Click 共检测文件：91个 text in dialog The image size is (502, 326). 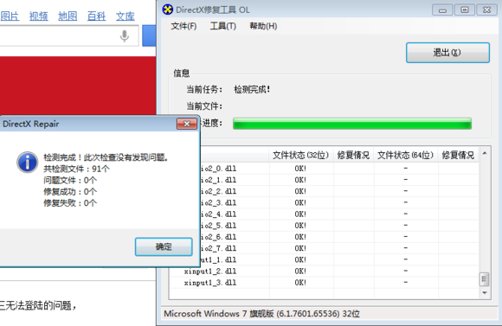click(x=76, y=169)
